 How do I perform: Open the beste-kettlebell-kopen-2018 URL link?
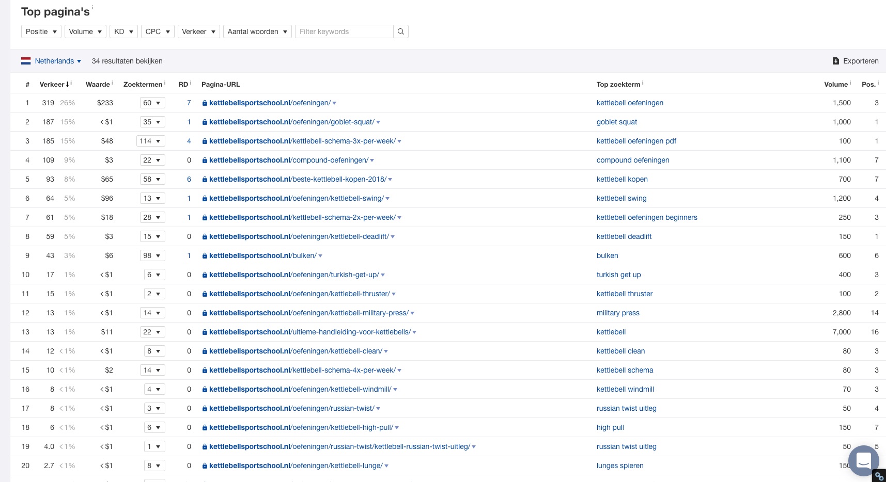(298, 179)
